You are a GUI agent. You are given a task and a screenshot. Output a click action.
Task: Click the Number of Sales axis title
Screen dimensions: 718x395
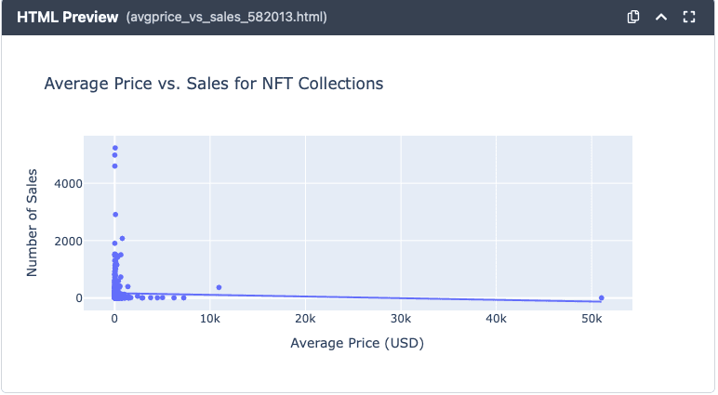coord(33,222)
